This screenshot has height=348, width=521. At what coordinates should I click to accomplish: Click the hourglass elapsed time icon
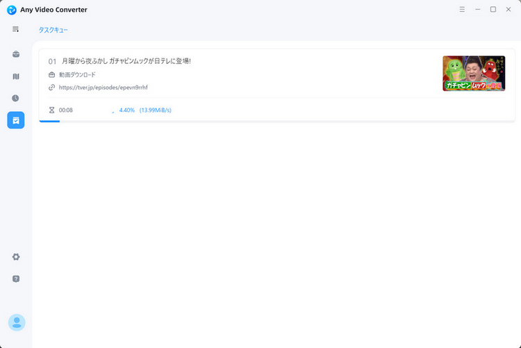click(x=51, y=110)
